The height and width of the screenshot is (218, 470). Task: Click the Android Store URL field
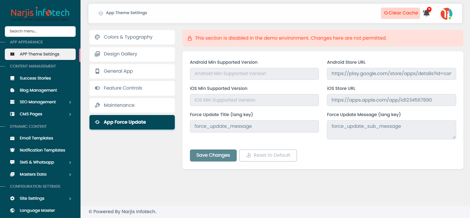pyautogui.click(x=392, y=74)
